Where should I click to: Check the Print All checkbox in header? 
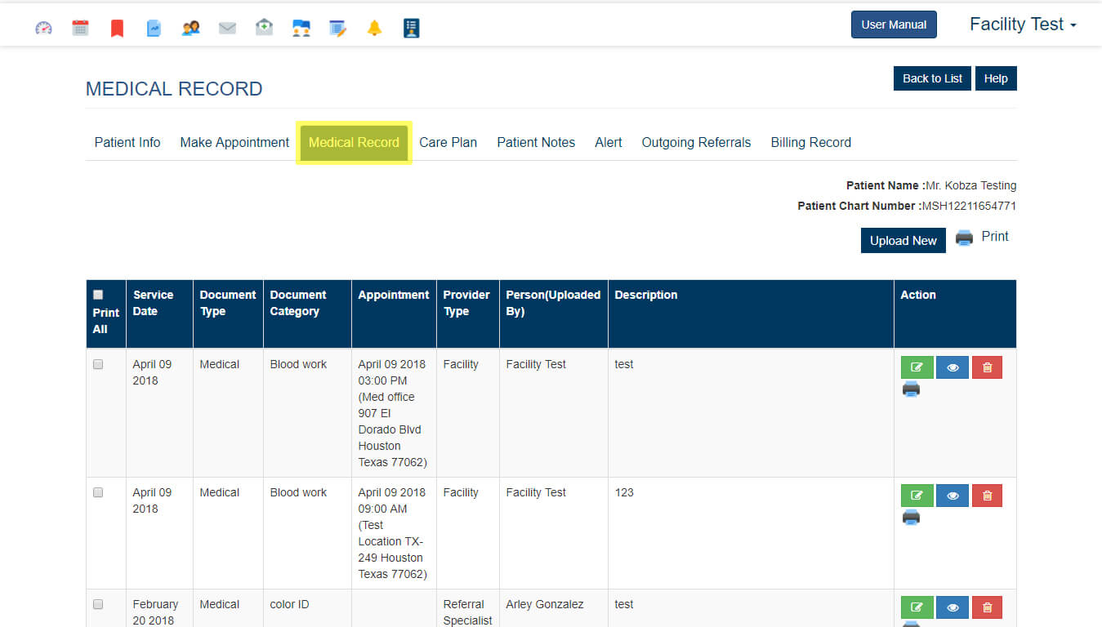click(98, 295)
